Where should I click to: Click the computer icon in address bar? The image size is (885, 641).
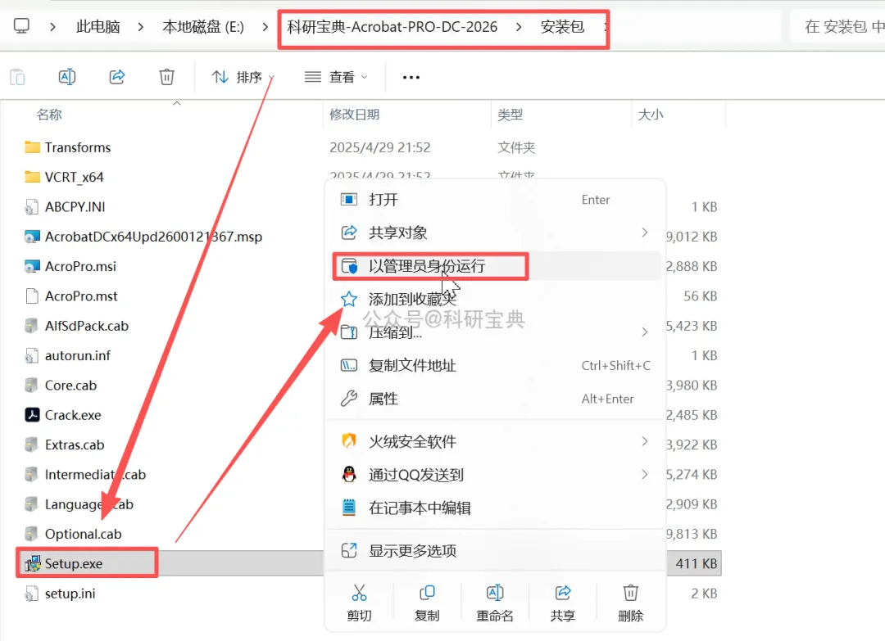coord(21,26)
